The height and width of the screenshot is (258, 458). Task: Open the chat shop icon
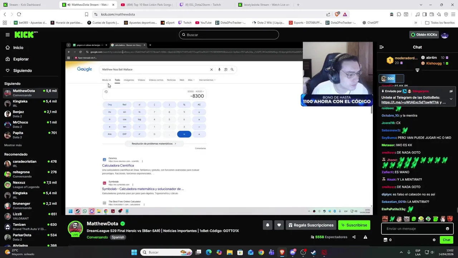(385, 240)
